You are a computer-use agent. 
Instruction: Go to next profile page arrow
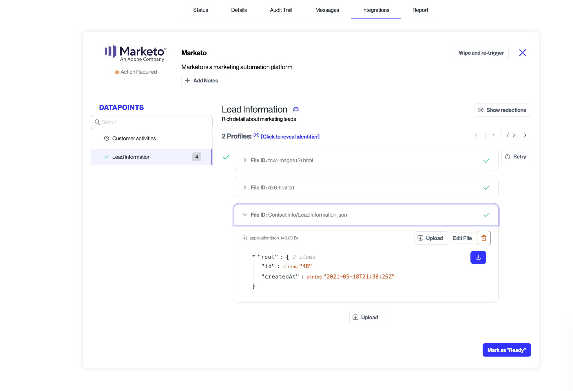(525, 135)
